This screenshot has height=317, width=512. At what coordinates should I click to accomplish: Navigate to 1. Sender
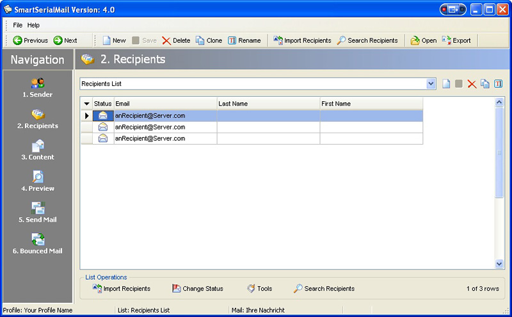(38, 88)
